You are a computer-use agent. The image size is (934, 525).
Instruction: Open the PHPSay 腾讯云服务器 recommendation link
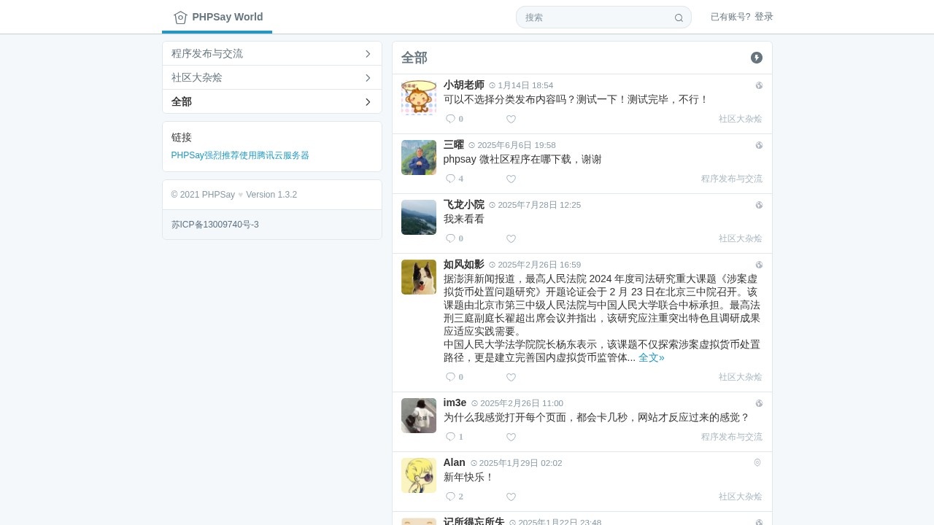point(240,155)
